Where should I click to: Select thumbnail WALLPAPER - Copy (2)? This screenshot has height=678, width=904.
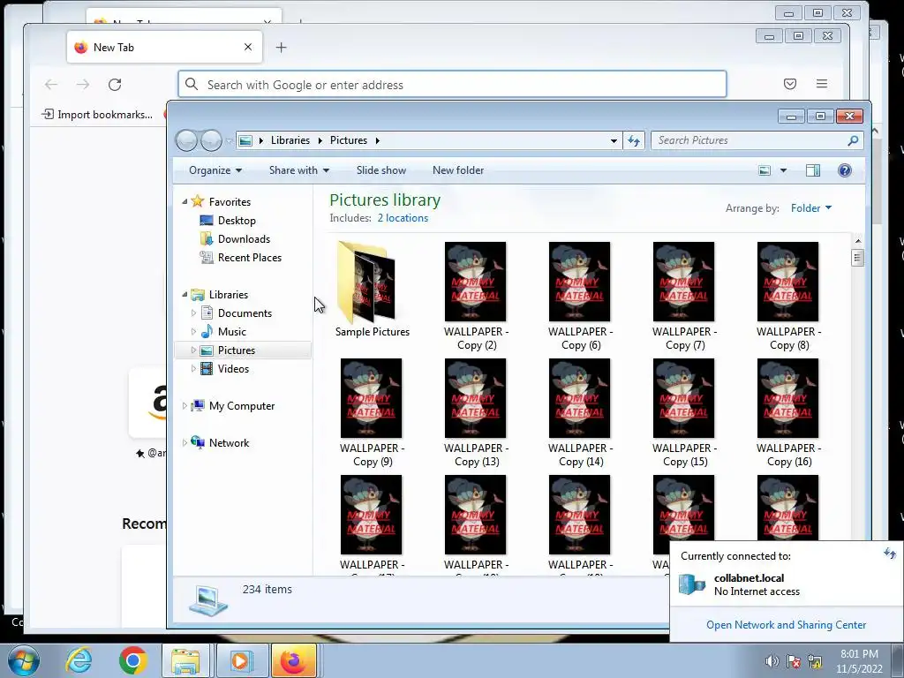[x=476, y=296]
